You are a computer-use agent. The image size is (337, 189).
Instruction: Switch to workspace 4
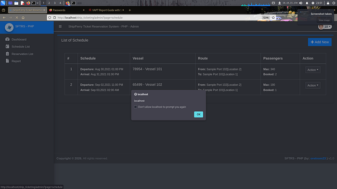(60, 3)
